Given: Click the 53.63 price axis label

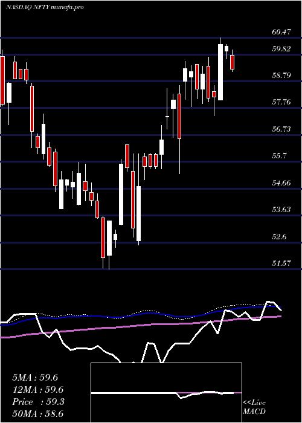Looking at the screenshot, I should pos(281,209).
